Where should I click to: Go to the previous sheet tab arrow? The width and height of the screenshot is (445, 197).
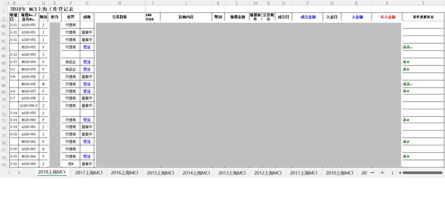pos(9,173)
